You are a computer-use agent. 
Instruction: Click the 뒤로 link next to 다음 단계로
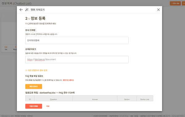pos(48,106)
